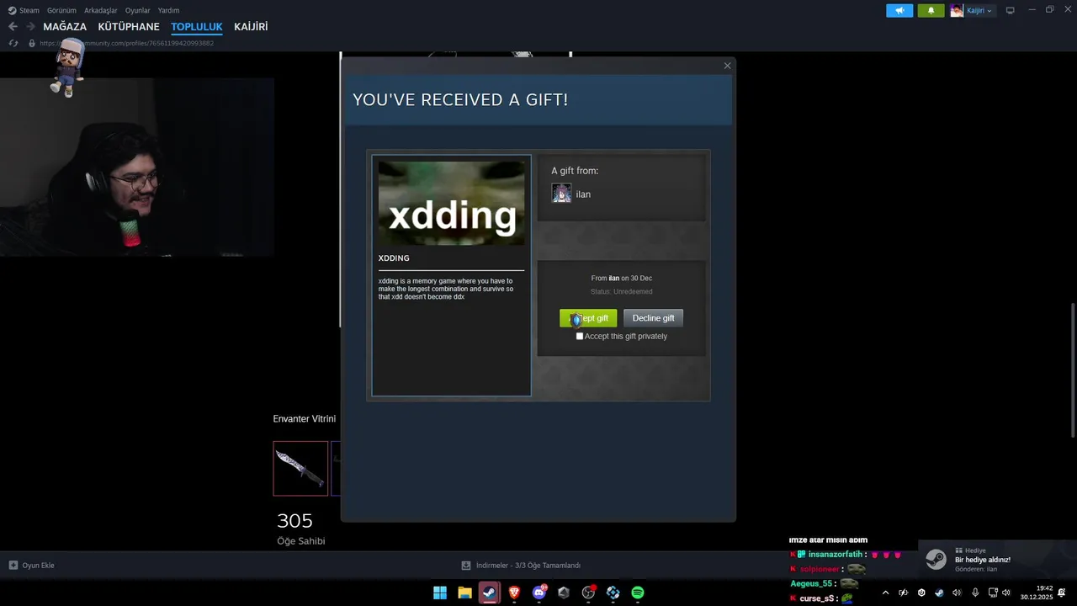Viewport: 1077px width, 606px height.
Task: Click the XDDING title text
Action: tap(394, 258)
